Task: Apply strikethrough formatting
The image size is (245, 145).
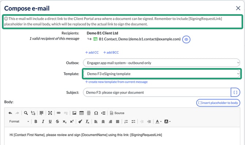Action: coord(57,122)
